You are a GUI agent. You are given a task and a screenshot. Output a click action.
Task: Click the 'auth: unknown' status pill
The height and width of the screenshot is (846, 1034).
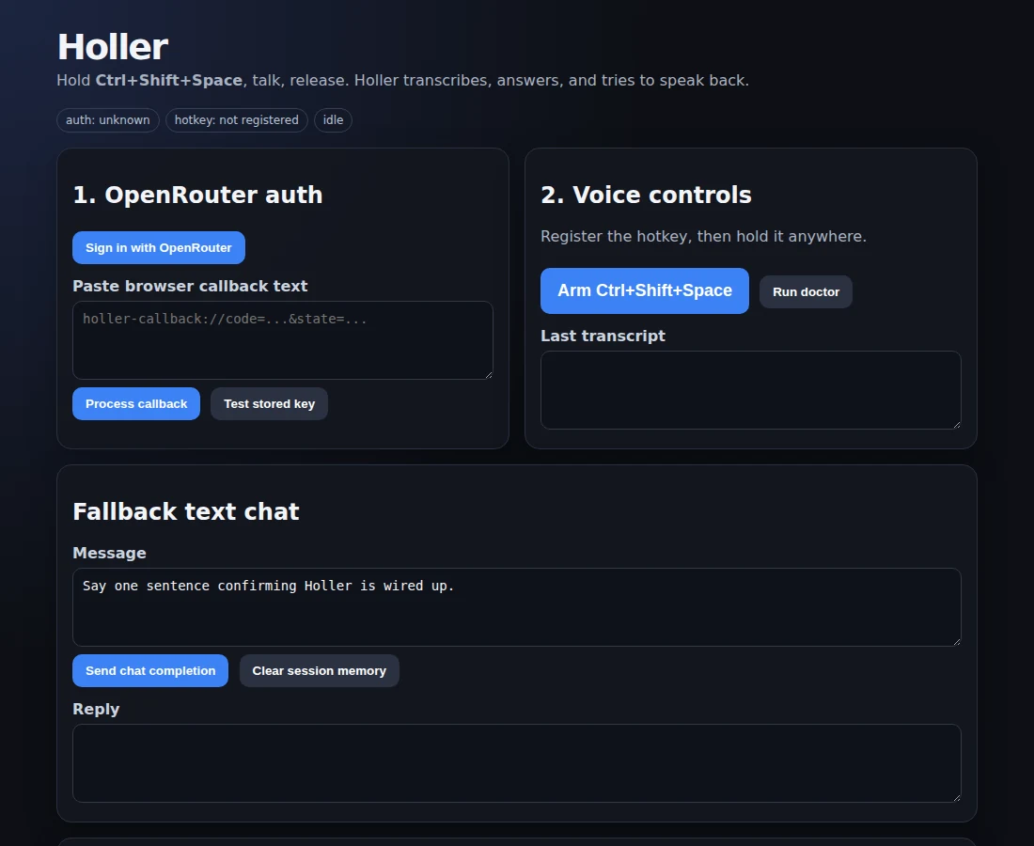pyautogui.click(x=107, y=120)
